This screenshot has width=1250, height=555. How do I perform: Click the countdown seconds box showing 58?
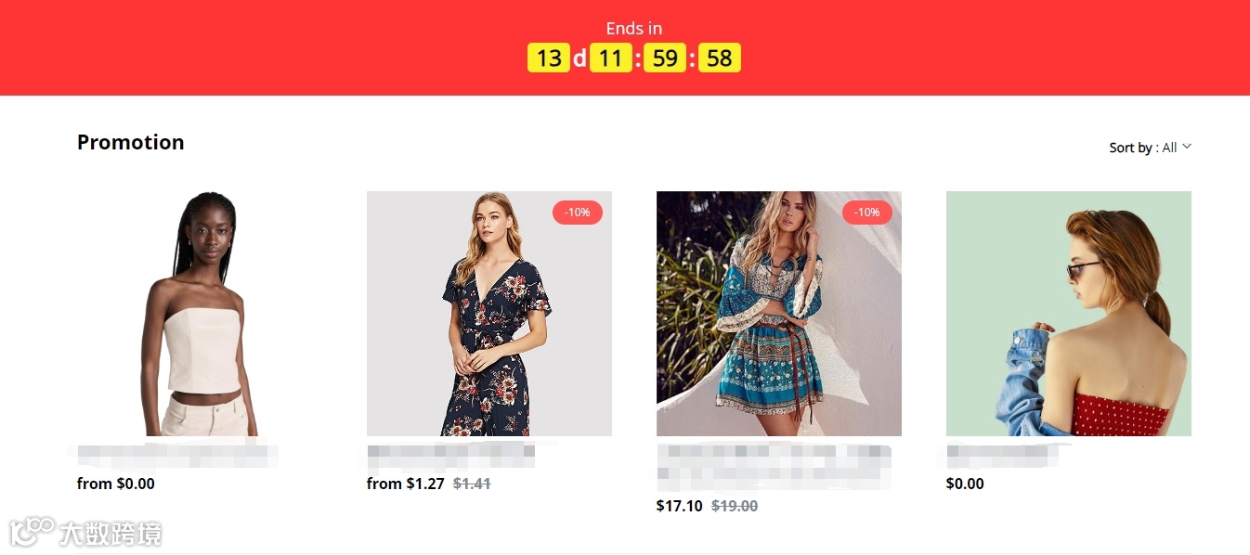tap(720, 58)
